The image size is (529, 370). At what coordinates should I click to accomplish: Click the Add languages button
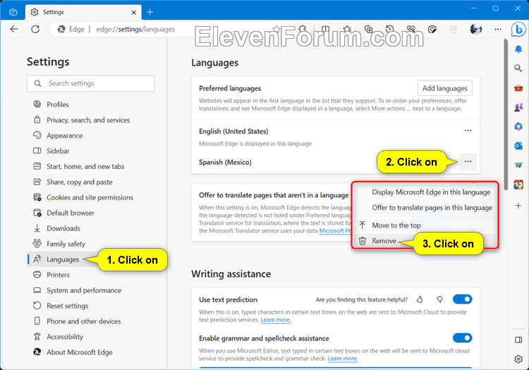point(444,88)
